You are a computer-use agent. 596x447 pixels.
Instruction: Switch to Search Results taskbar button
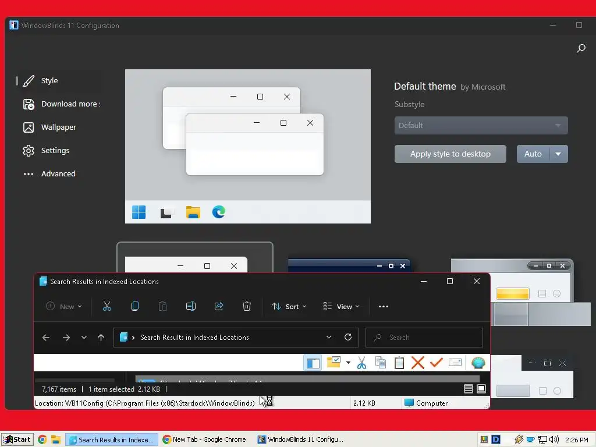(x=112, y=440)
